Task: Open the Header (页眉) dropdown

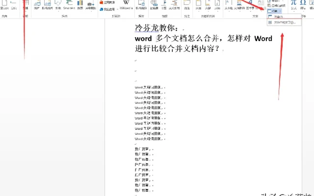Action: [198, 5]
